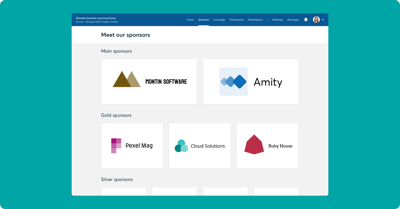Image resolution: width=400 pixels, height=209 pixels.
Task: Click the Pexel Mag pink logo
Action: pyautogui.click(x=116, y=146)
